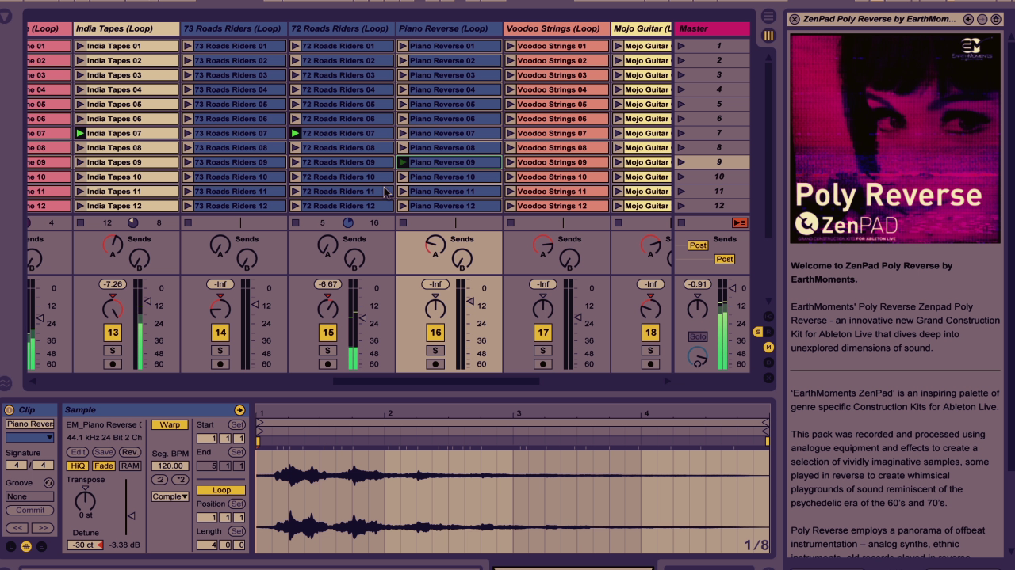Viewport: 1015px width, 570px height.
Task: Disable the Loop switch in Sample box
Action: [x=221, y=490]
